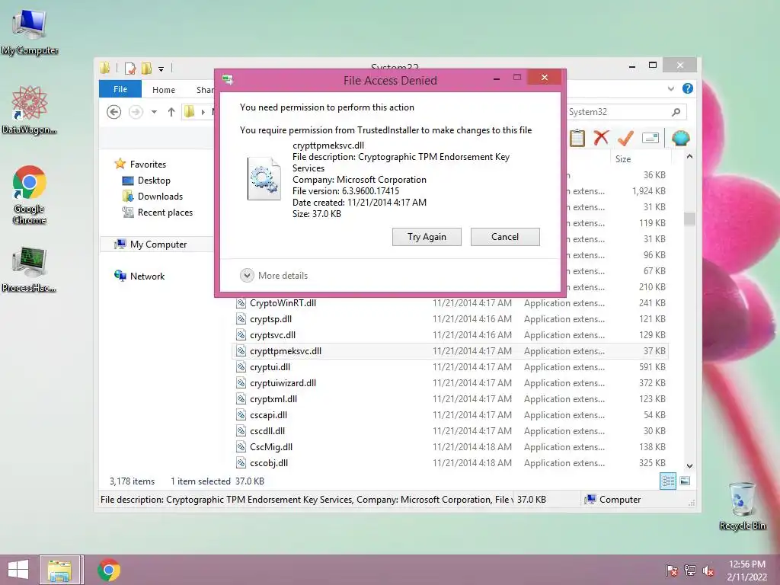Image resolution: width=780 pixels, height=585 pixels.
Task: Click the Rename toolbar icon
Action: click(651, 138)
